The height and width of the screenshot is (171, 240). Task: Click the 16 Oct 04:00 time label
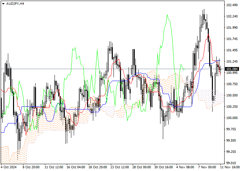pyautogui.click(x=76, y=167)
